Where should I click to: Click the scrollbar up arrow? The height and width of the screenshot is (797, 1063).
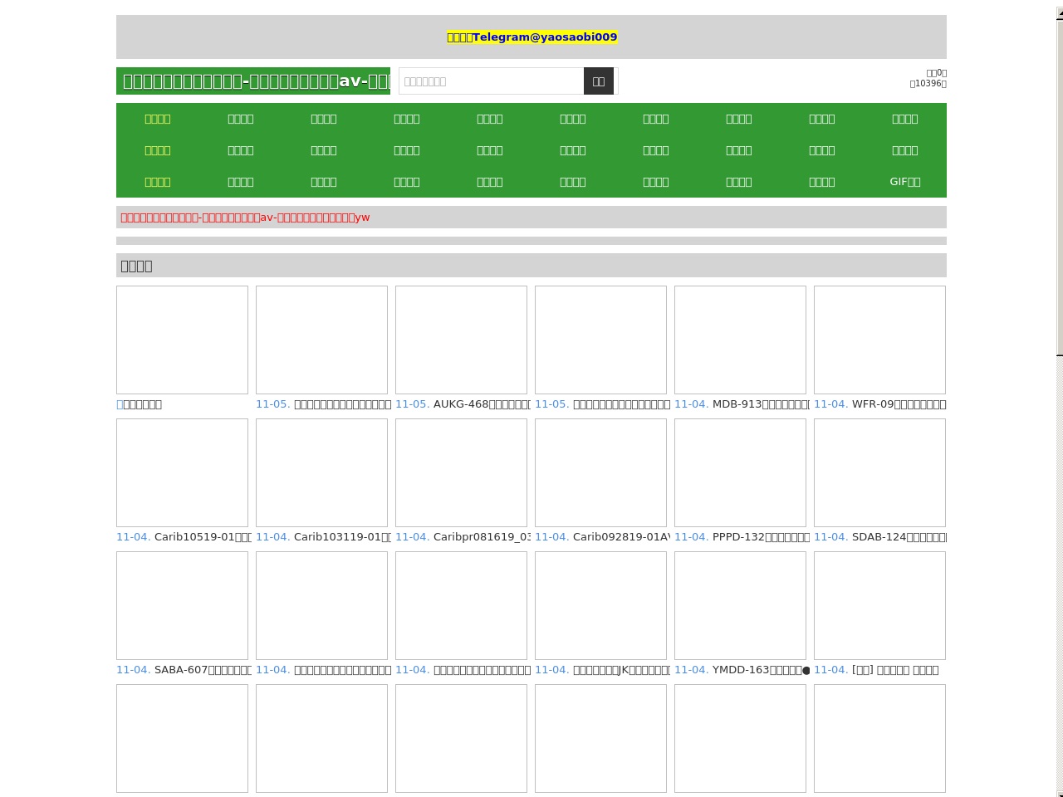point(1060,12)
